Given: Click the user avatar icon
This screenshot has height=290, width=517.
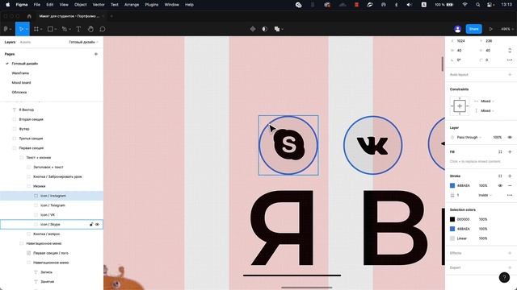Looking at the screenshot, I should tap(457, 29).
